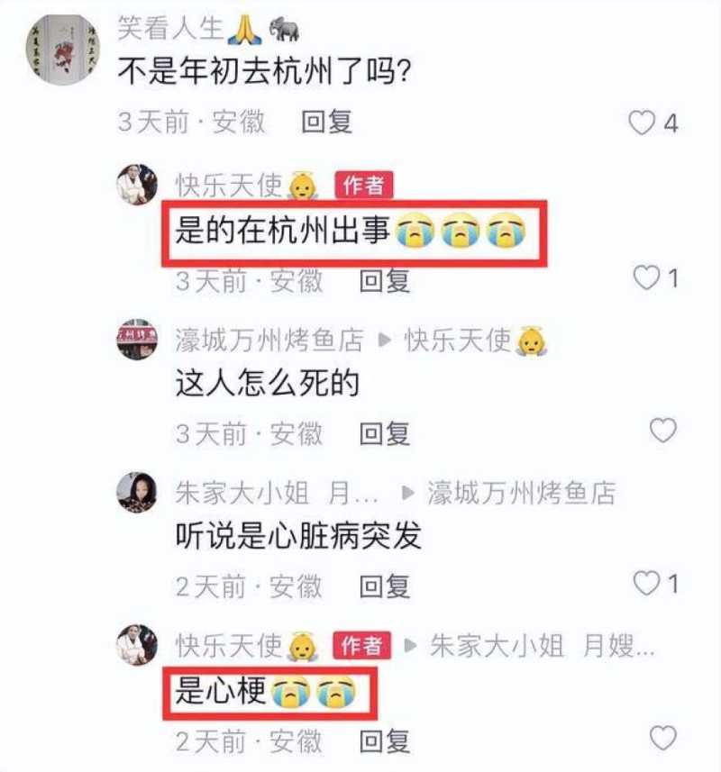This screenshot has width=721, height=772.
Task: Reply to the 不是年初去杭州了吗 comment
Action: (326, 123)
